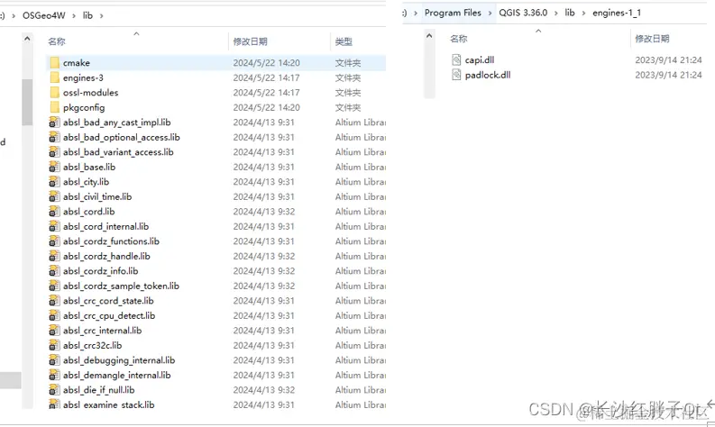Sort by 修改日期 column in OSGeo4W window
The width and height of the screenshot is (715, 427).
coord(250,41)
